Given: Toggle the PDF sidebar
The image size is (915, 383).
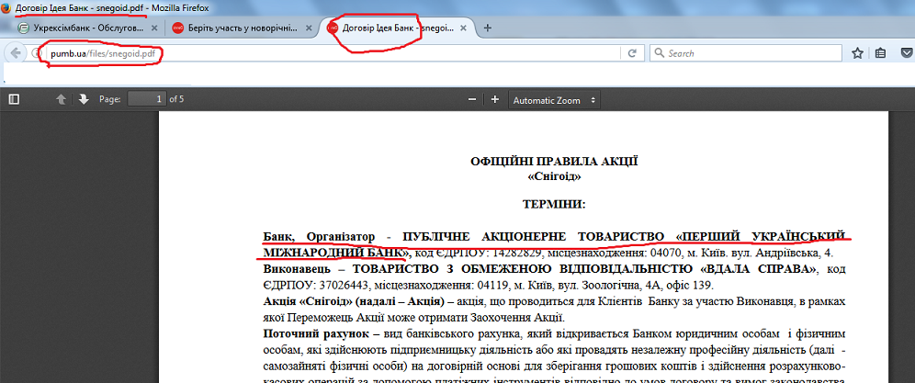Looking at the screenshot, I should point(14,99).
